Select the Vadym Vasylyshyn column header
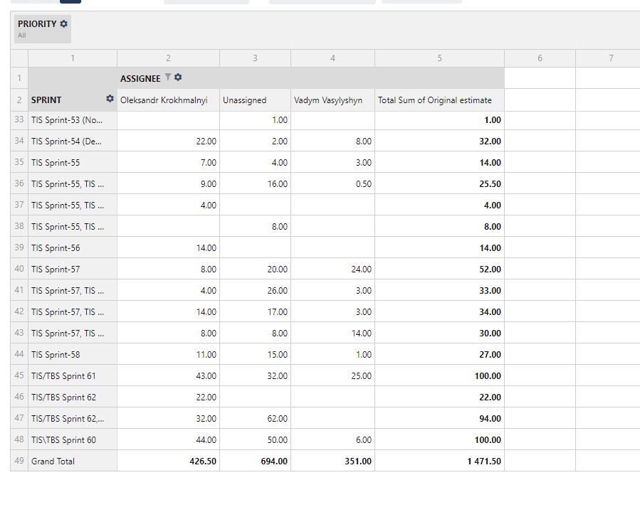 [x=332, y=100]
